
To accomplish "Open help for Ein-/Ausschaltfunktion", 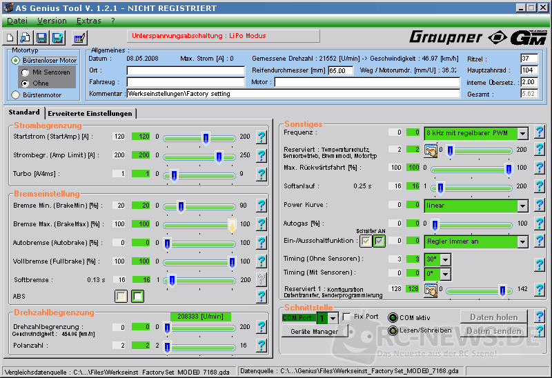I will [540, 241].
